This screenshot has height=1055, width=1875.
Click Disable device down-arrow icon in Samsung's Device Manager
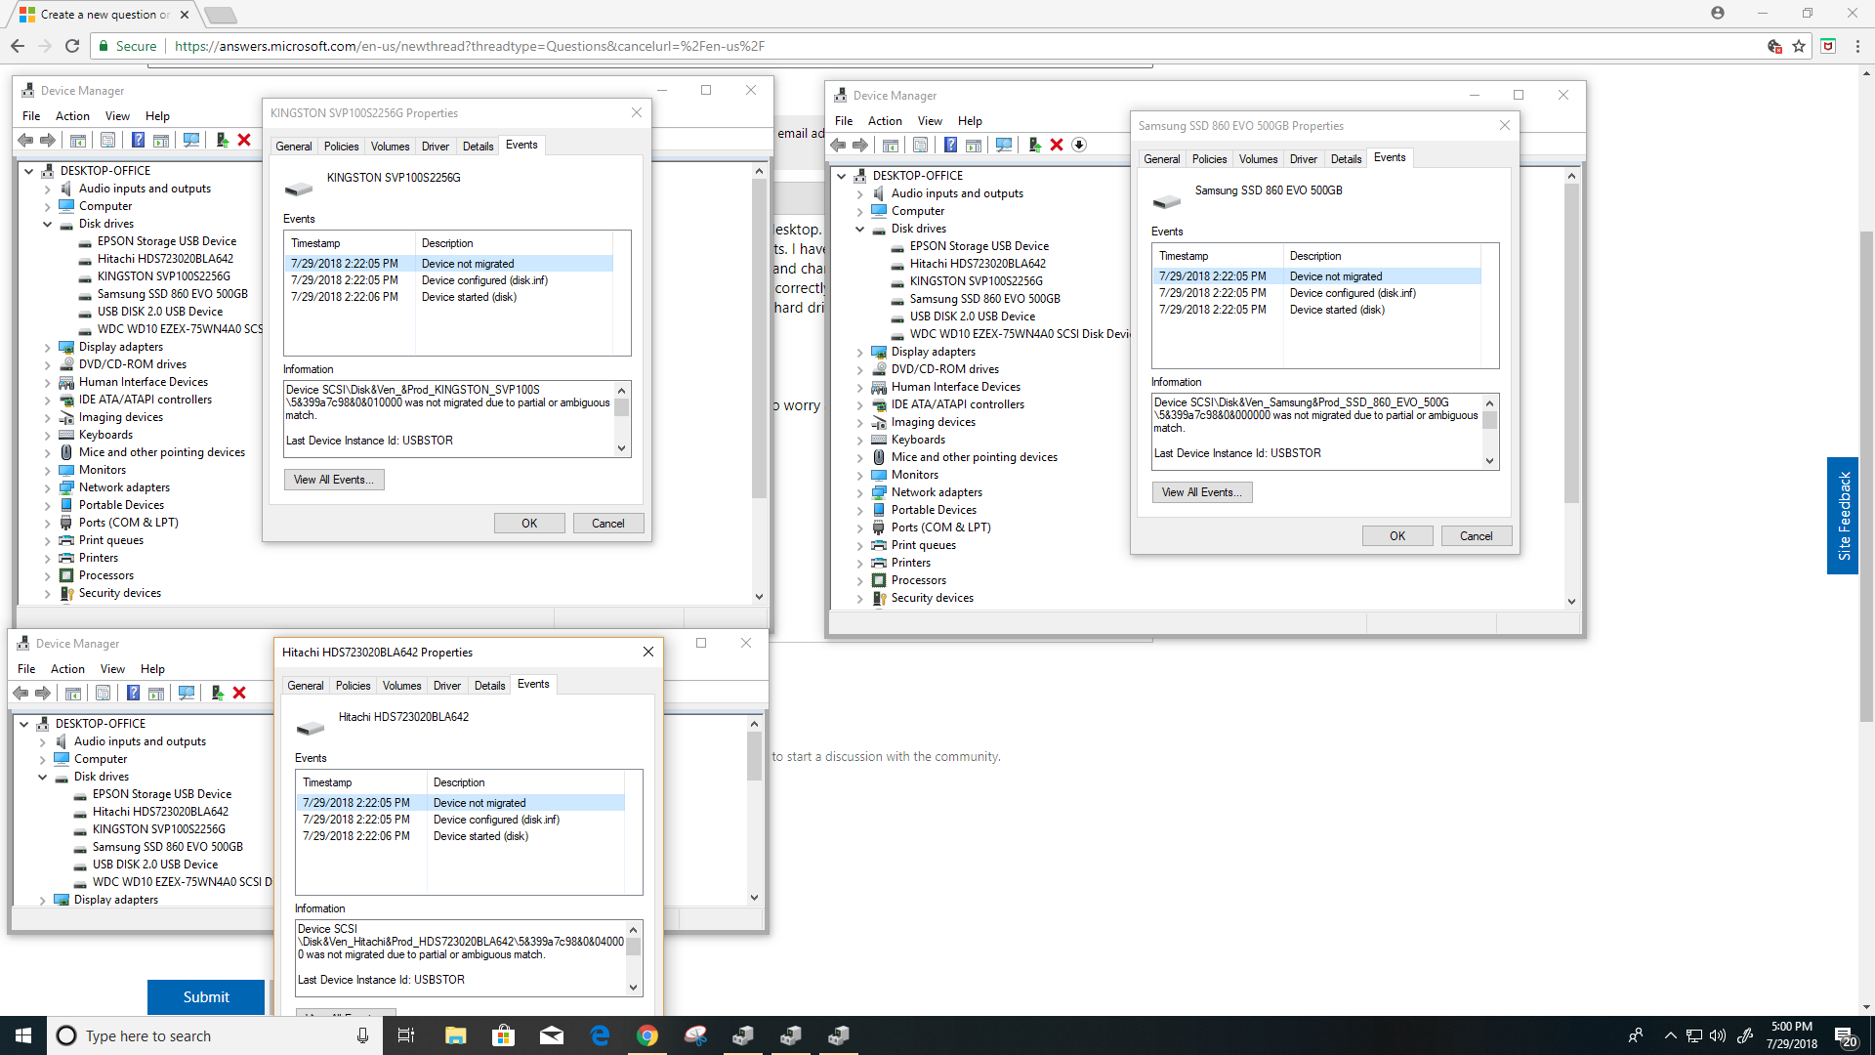1079,146
